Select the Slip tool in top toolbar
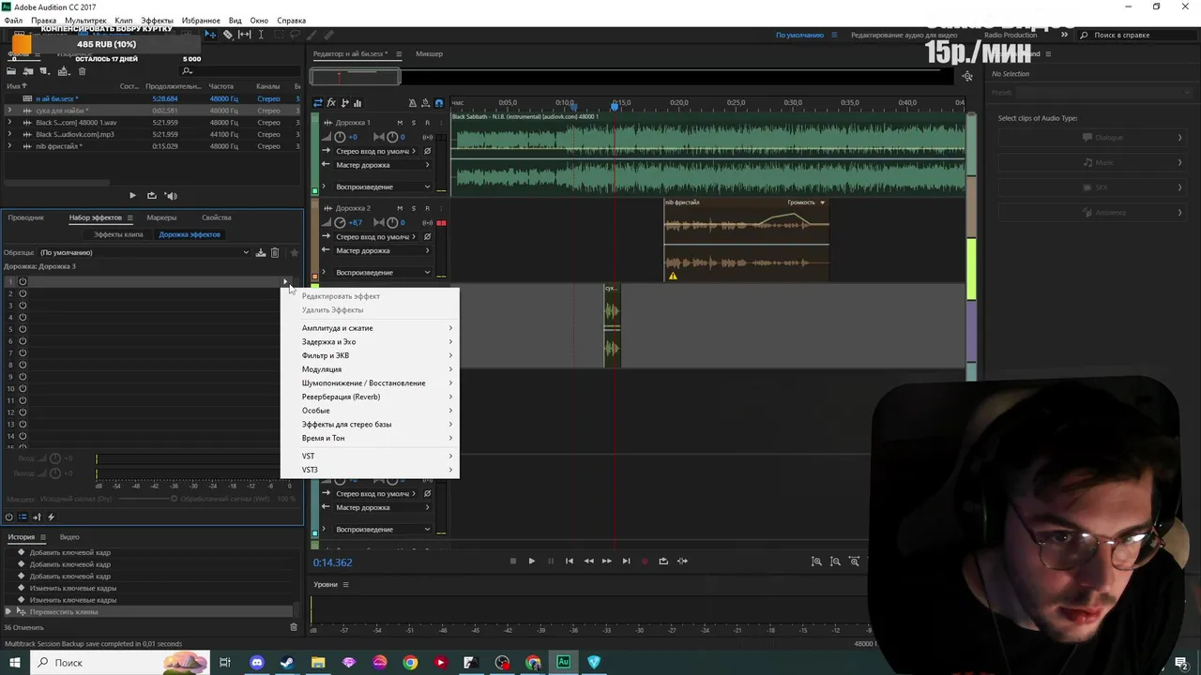 click(x=244, y=35)
